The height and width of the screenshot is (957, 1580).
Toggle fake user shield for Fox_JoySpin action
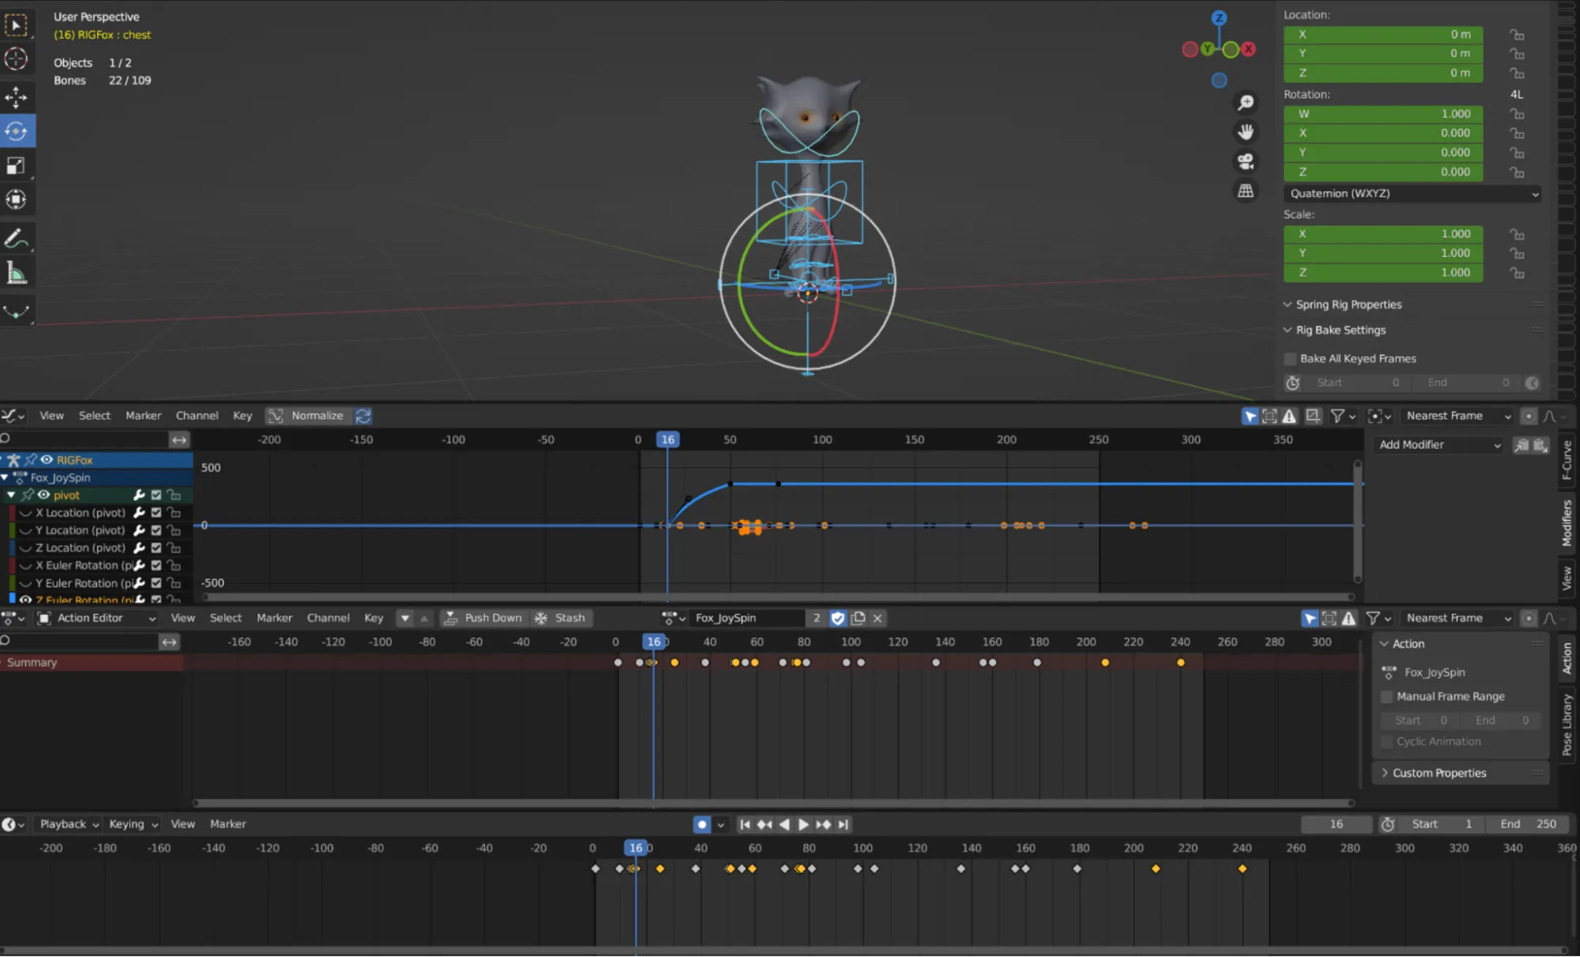tap(838, 618)
